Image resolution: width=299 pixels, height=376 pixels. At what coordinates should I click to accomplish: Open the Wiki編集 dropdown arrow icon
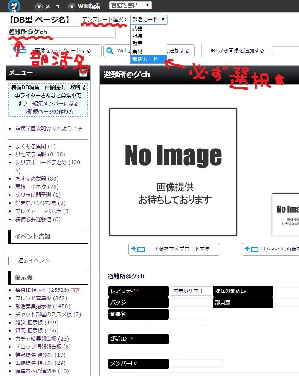pyautogui.click(x=72, y=6)
